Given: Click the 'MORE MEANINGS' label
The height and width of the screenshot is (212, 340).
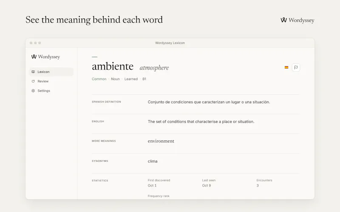Looking at the screenshot, I should click(104, 141).
